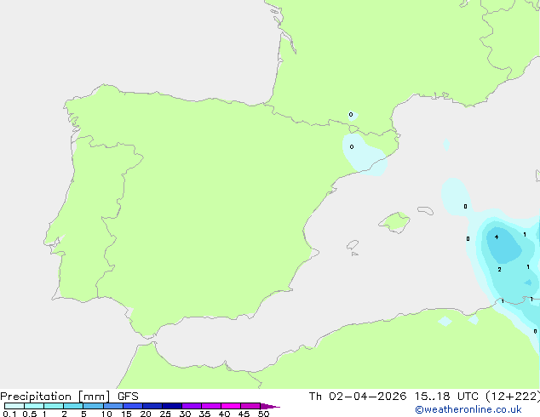The height and width of the screenshot is (417, 540).
Task: Select the 25–30 mm legend color swatch
Action: [172, 406]
